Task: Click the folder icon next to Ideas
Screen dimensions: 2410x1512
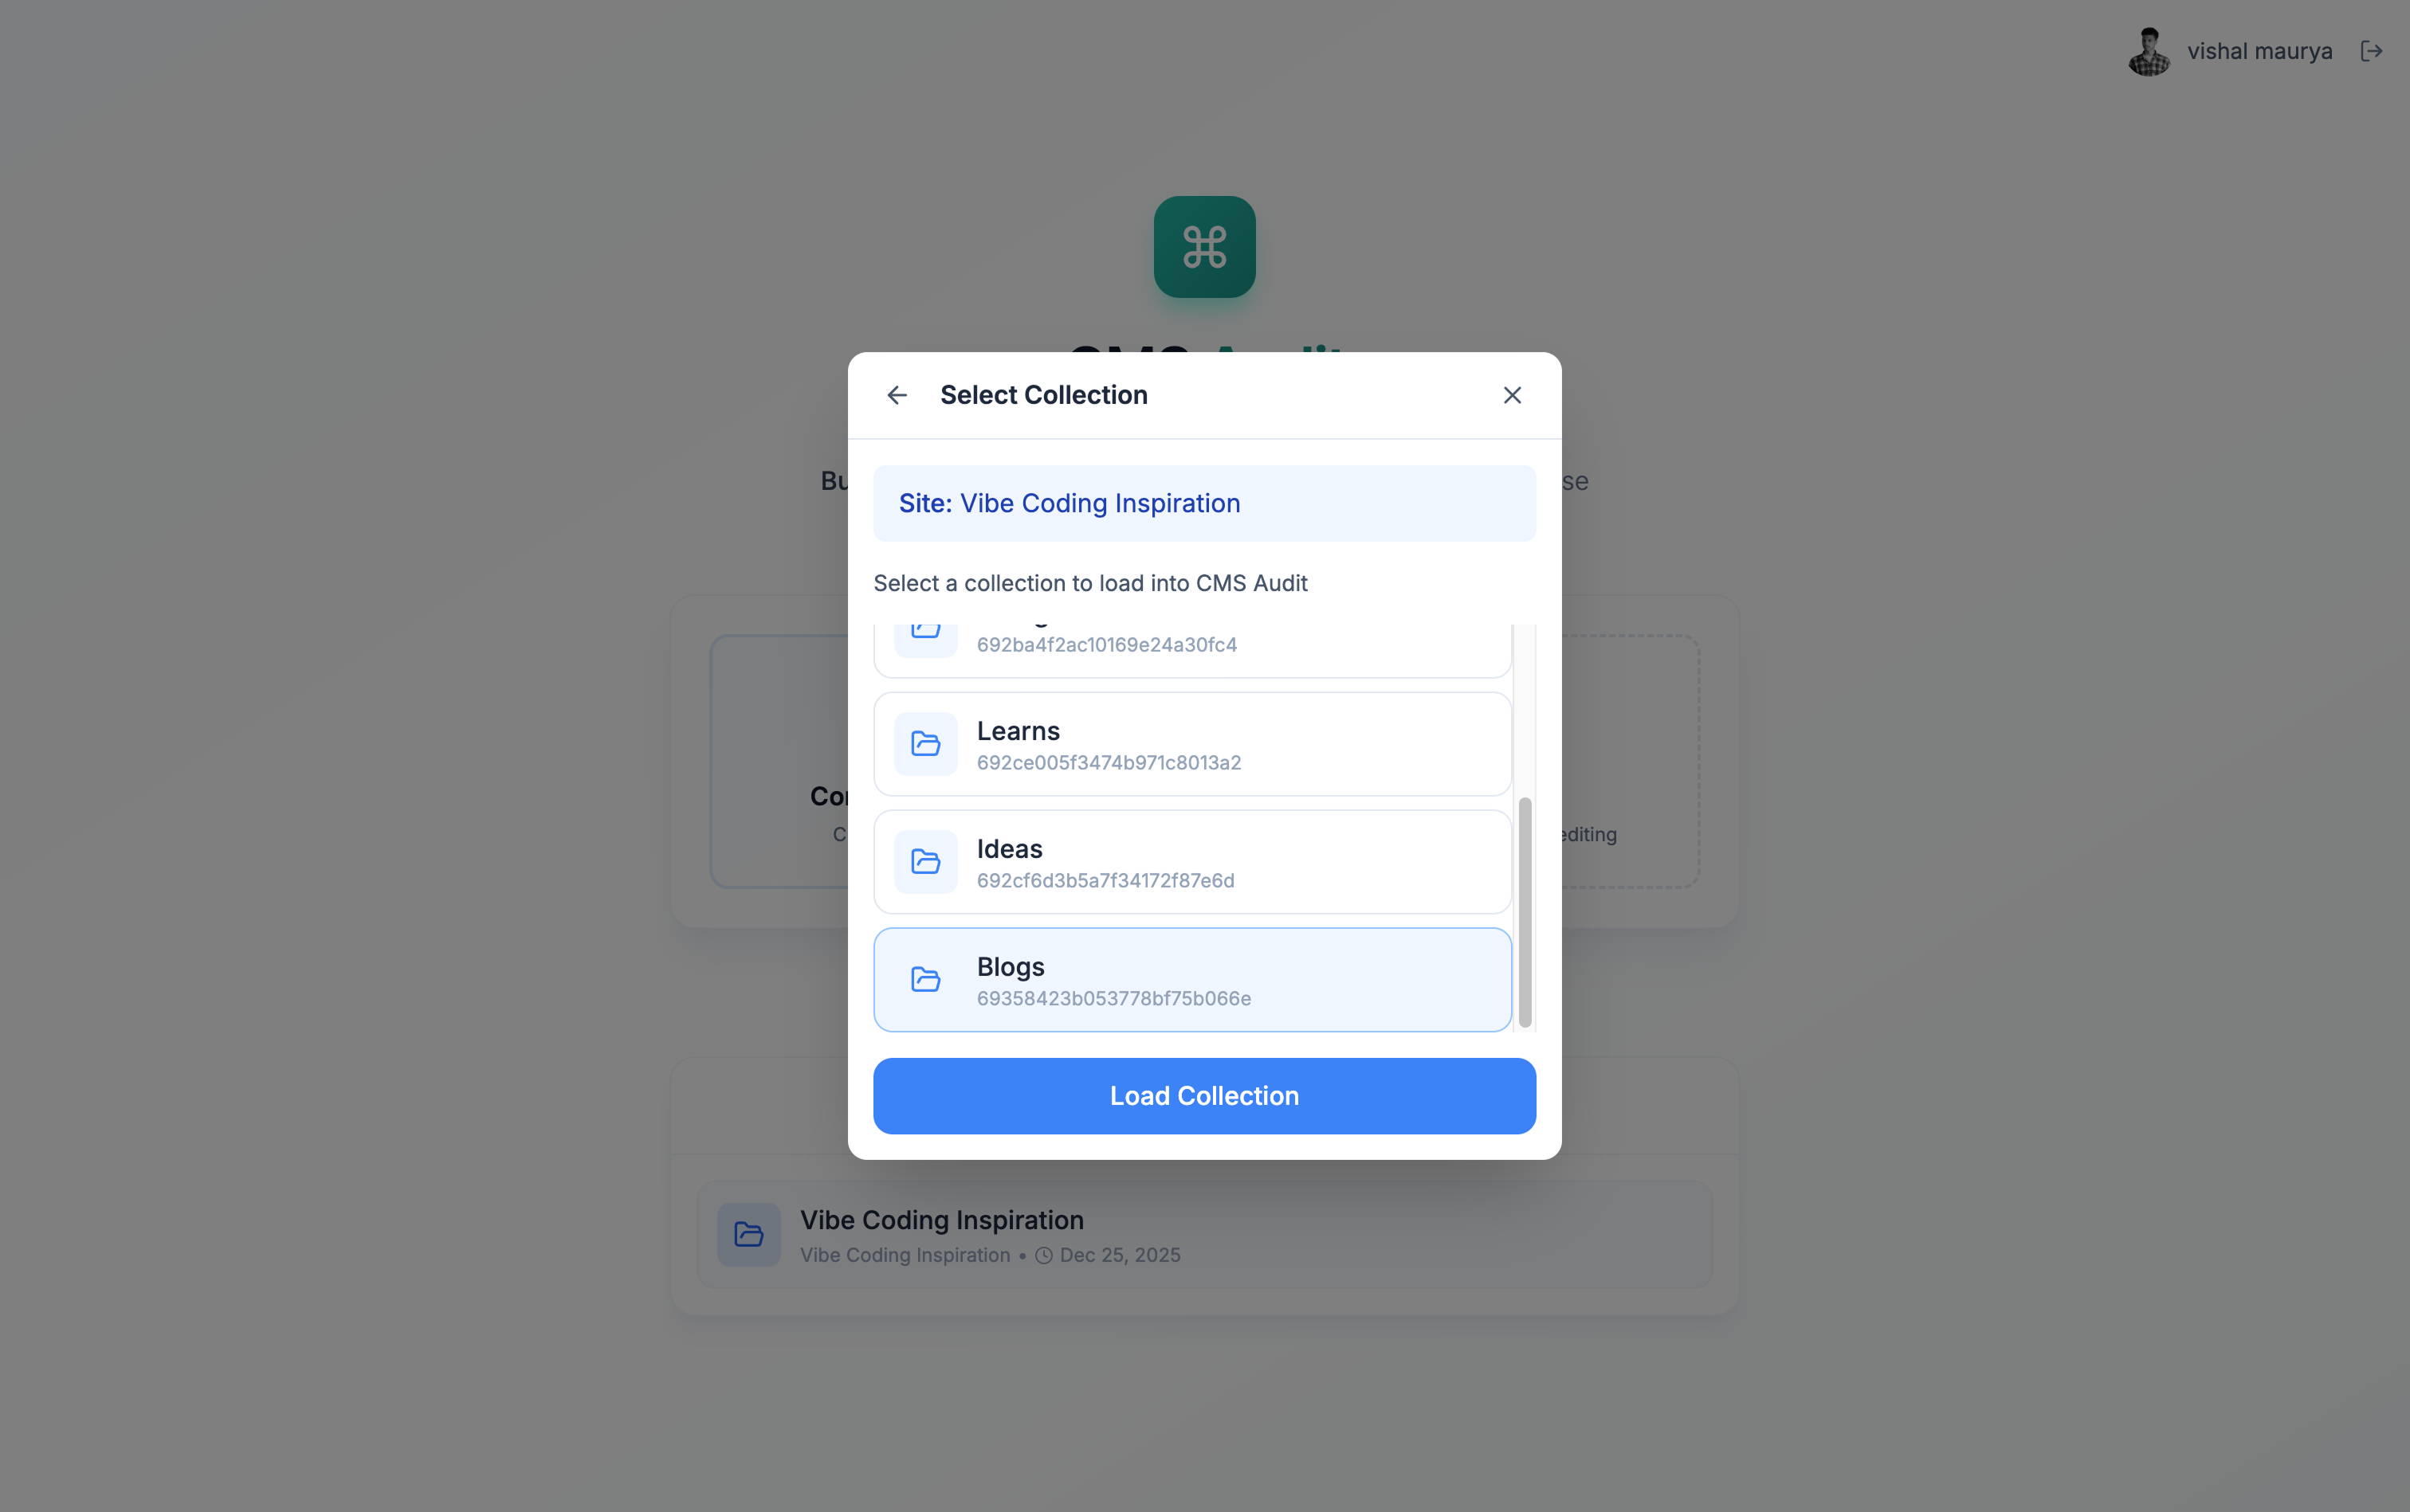Action: click(x=924, y=861)
